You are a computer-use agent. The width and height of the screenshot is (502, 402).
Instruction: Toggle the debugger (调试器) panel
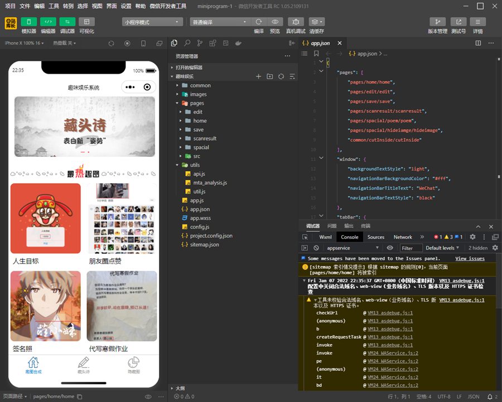click(67, 22)
